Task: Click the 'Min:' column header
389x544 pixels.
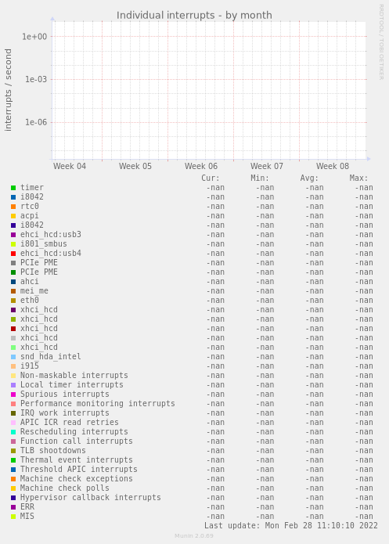Action: point(260,178)
